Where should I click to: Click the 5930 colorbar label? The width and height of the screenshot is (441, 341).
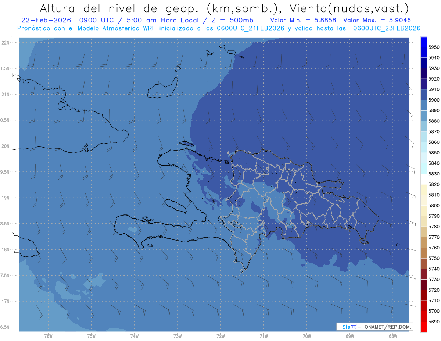434,68
